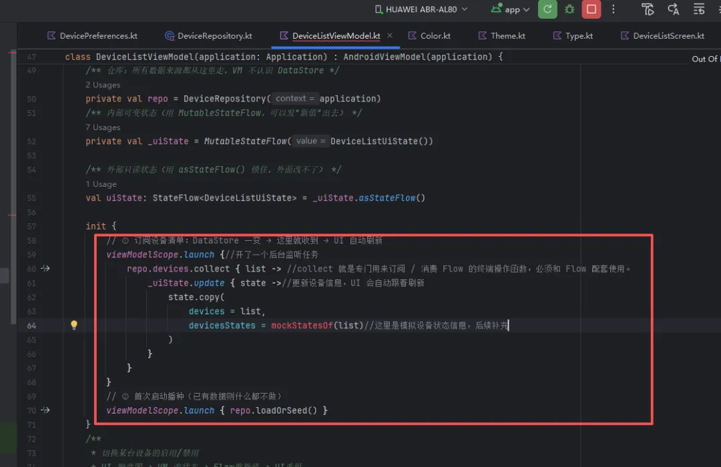
Task: Select the Color.kt editor tab
Action: pos(429,35)
